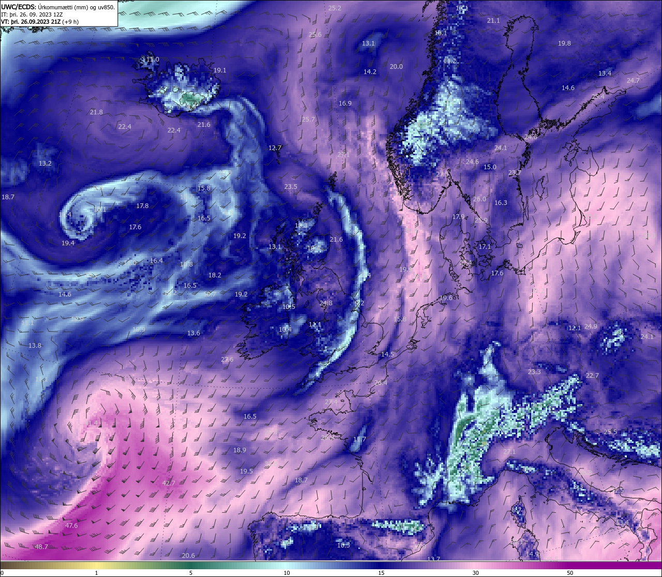662x577 pixels.
Task: Click the 1 tick label on colour scale
Action: [x=96, y=573]
